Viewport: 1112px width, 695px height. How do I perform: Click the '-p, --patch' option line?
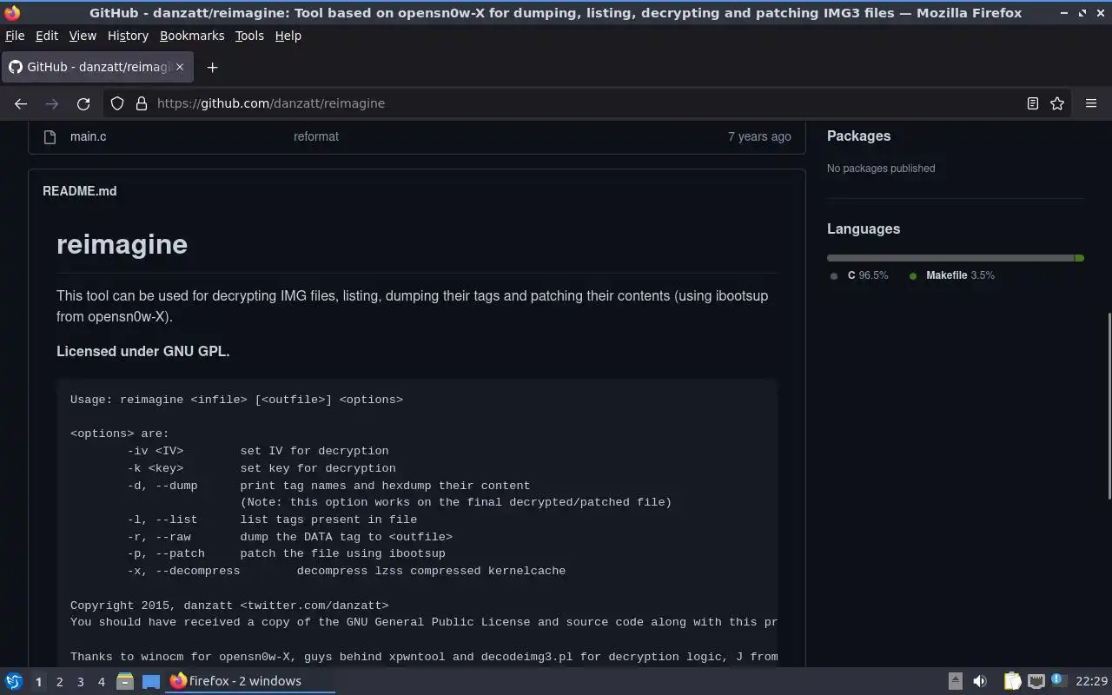point(286,553)
